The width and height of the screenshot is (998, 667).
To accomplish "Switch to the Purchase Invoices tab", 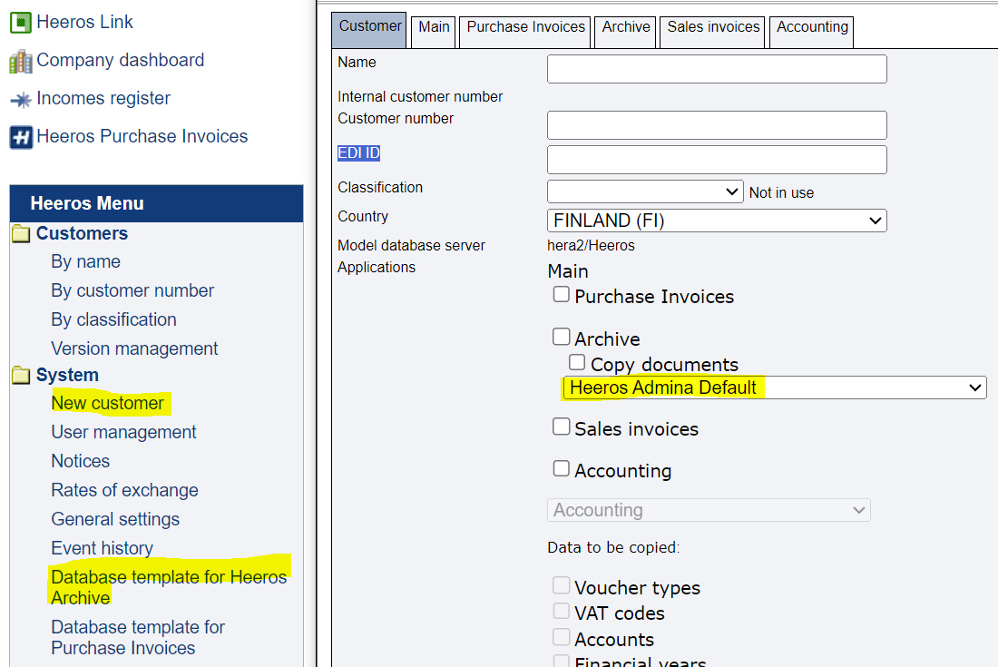I will coord(525,31).
